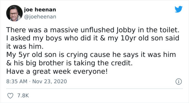Click the 8:35 AM timestamp

point(17,81)
